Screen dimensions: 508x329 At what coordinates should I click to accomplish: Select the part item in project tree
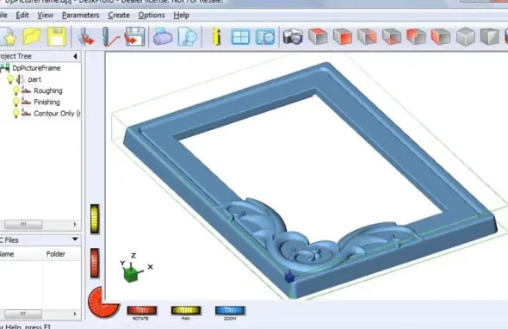coord(34,79)
